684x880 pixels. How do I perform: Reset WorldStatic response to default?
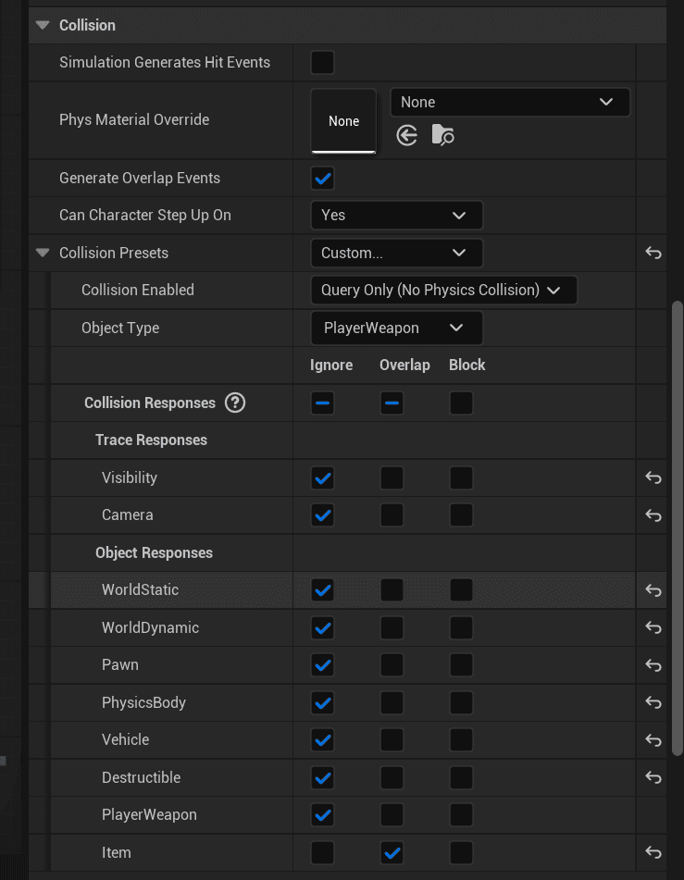click(653, 589)
